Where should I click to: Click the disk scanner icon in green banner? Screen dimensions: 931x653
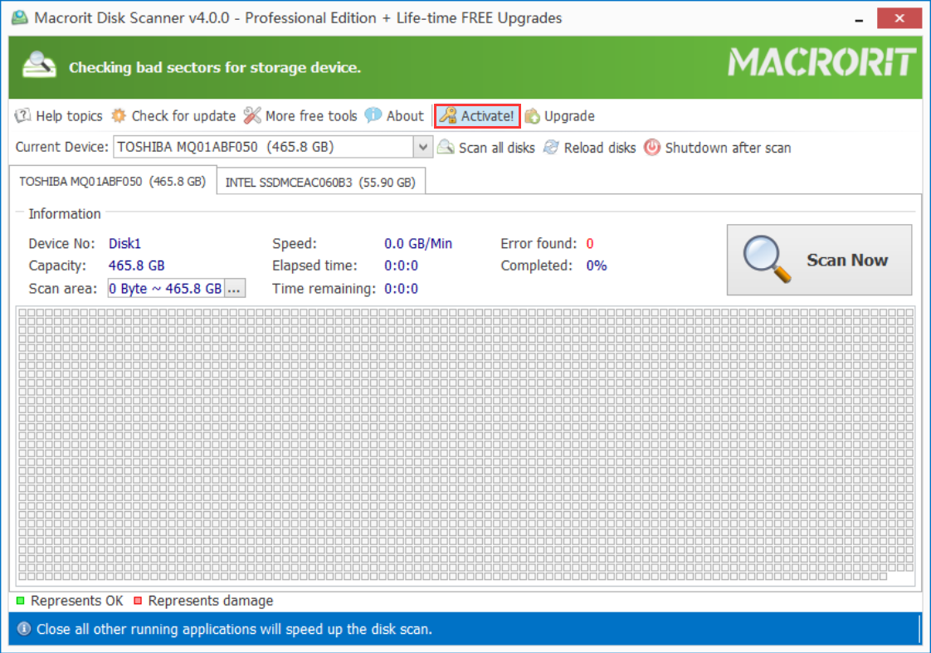tap(39, 65)
